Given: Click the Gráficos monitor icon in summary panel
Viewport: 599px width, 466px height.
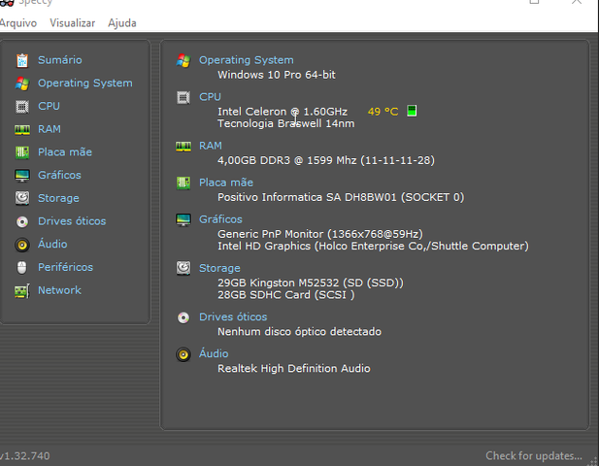Looking at the screenshot, I should pos(183,219).
